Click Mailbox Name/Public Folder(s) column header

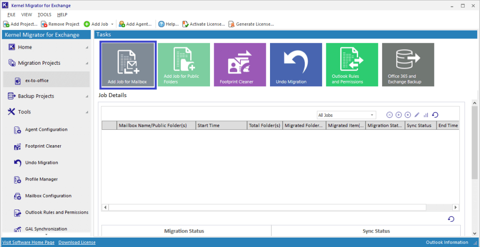[x=156, y=126]
